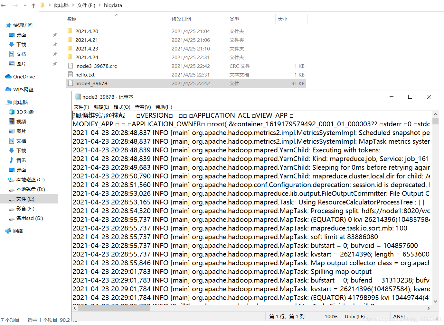
Task: Sort by 大小 column header
Action: 283,19
